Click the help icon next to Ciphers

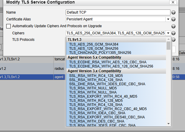[173, 33]
